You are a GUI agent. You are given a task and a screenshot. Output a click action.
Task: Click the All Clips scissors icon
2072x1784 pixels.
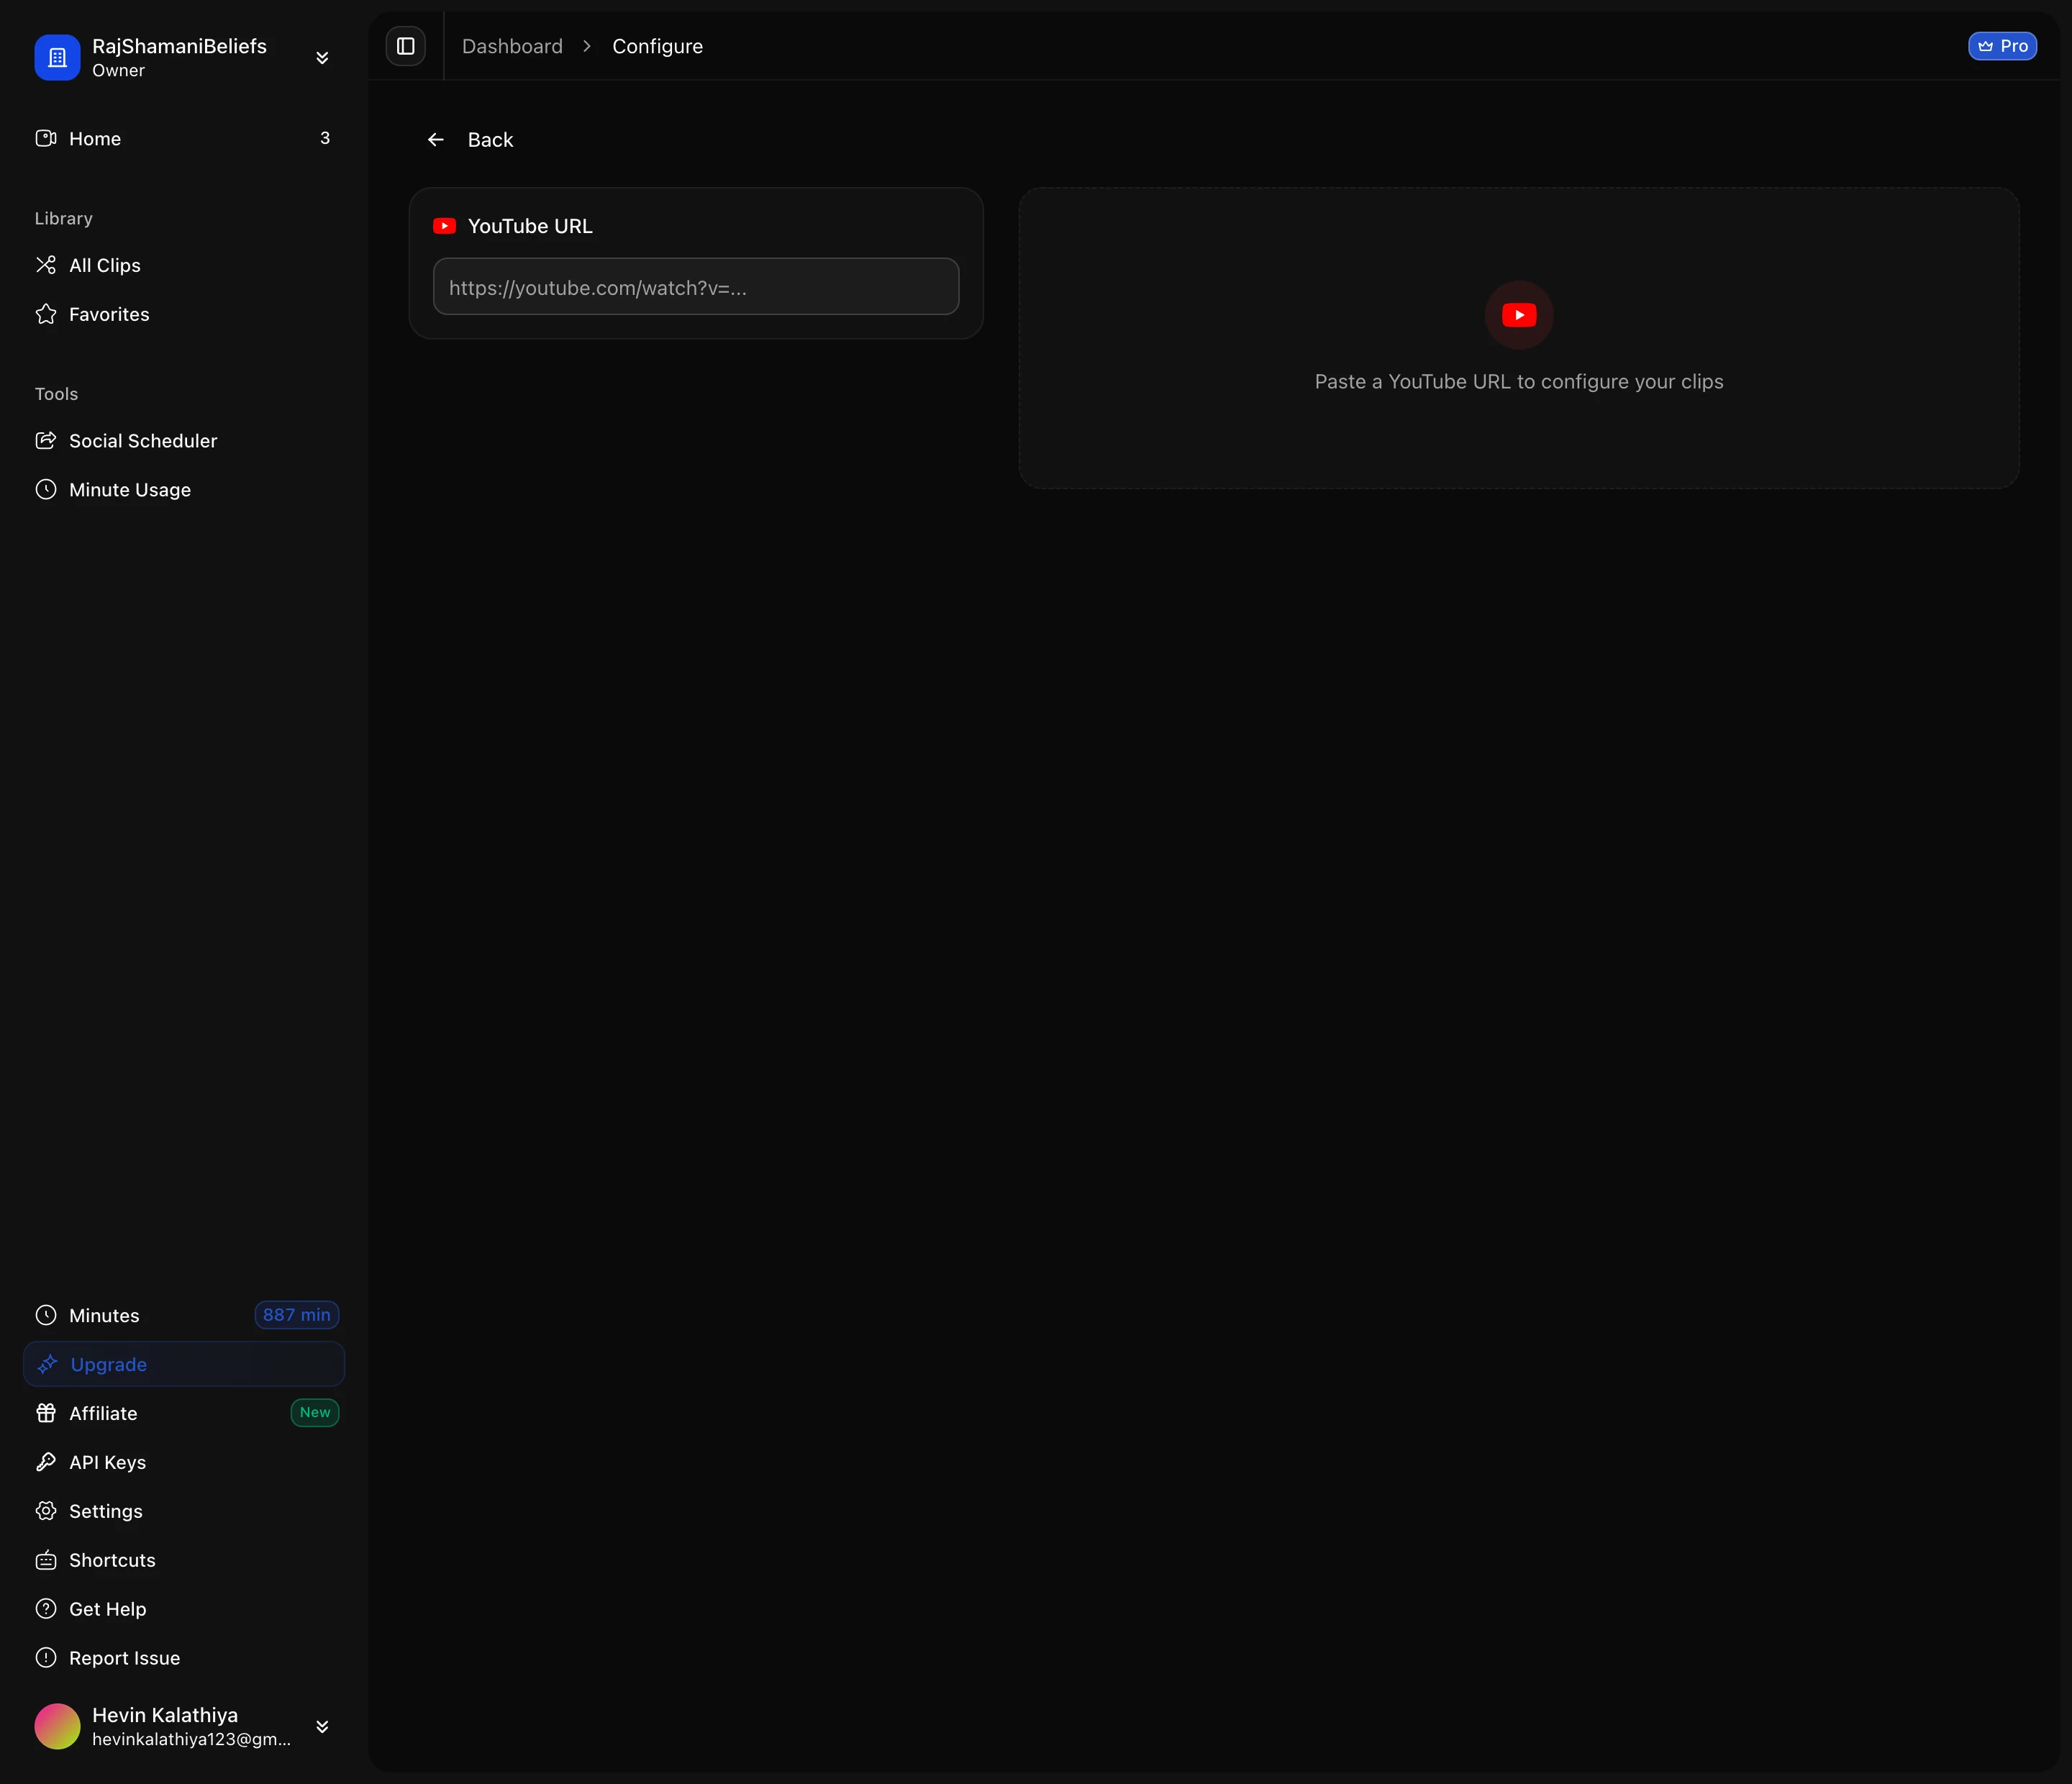tap(46, 265)
